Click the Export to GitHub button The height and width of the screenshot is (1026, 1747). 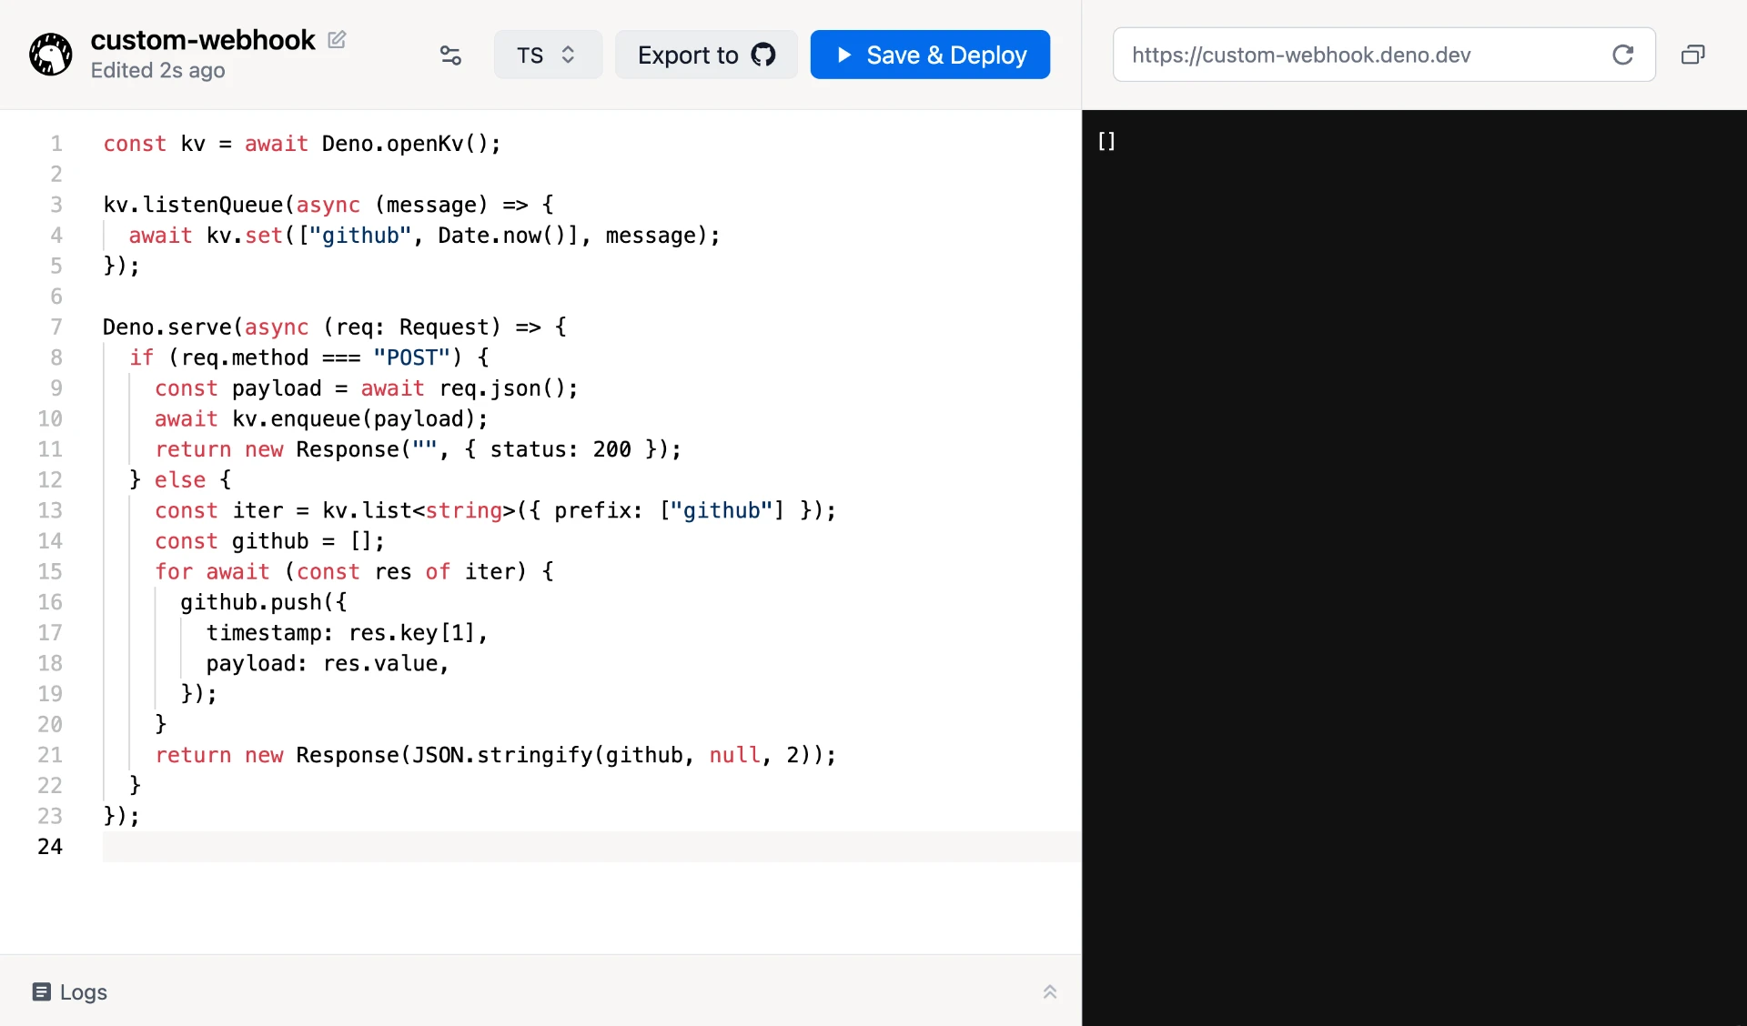(x=706, y=55)
